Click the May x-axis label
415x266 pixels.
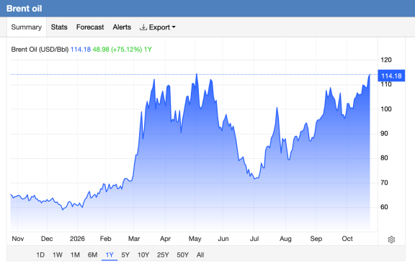195,239
